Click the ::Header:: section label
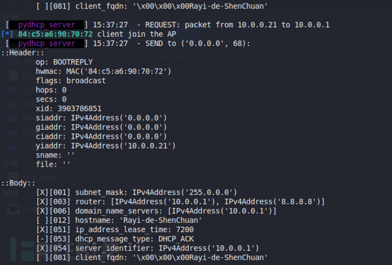 coord(23,53)
